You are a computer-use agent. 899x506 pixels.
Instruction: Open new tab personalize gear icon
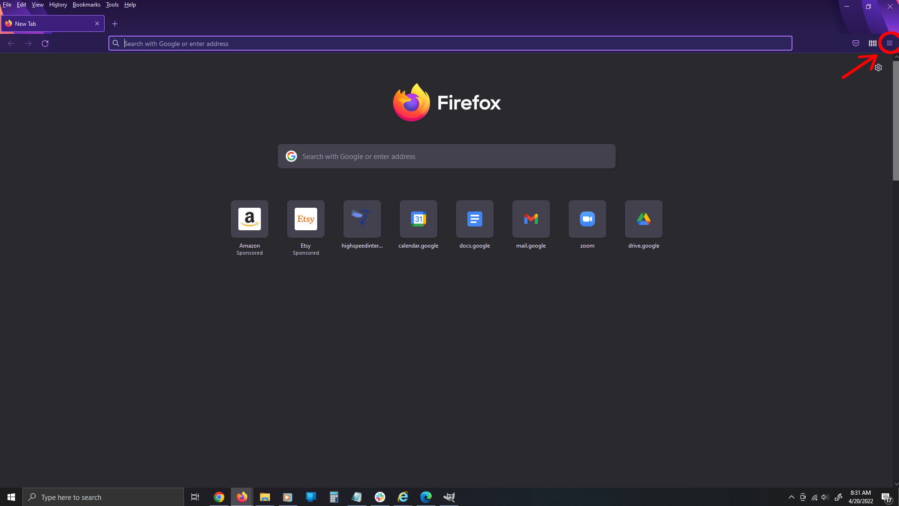point(878,68)
